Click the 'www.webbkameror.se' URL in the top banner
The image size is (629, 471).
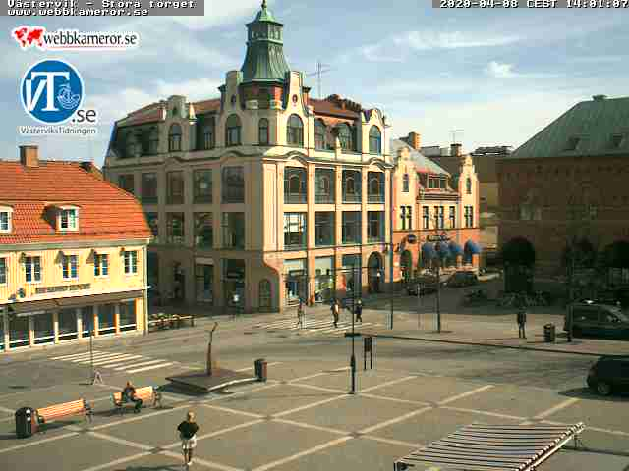[x=78, y=12]
